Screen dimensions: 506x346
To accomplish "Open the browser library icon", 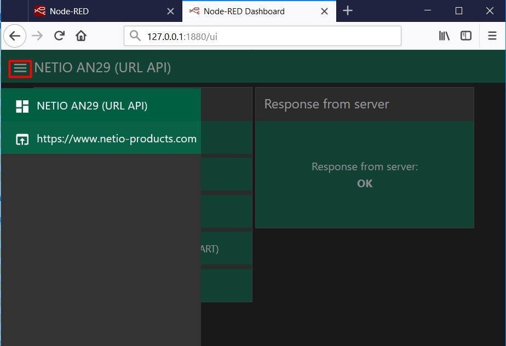I will point(444,36).
